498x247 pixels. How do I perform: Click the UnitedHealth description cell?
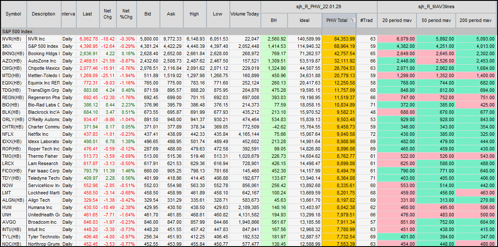click(44, 215)
